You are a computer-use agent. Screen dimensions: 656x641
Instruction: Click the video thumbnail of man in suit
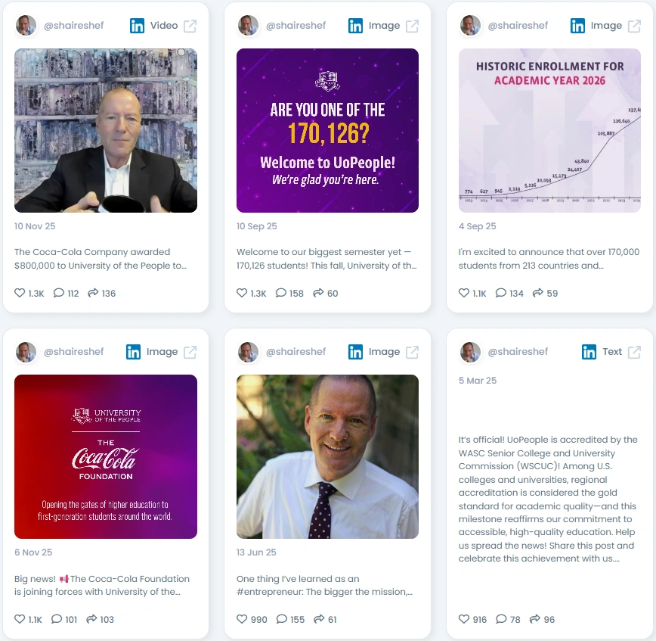click(106, 130)
